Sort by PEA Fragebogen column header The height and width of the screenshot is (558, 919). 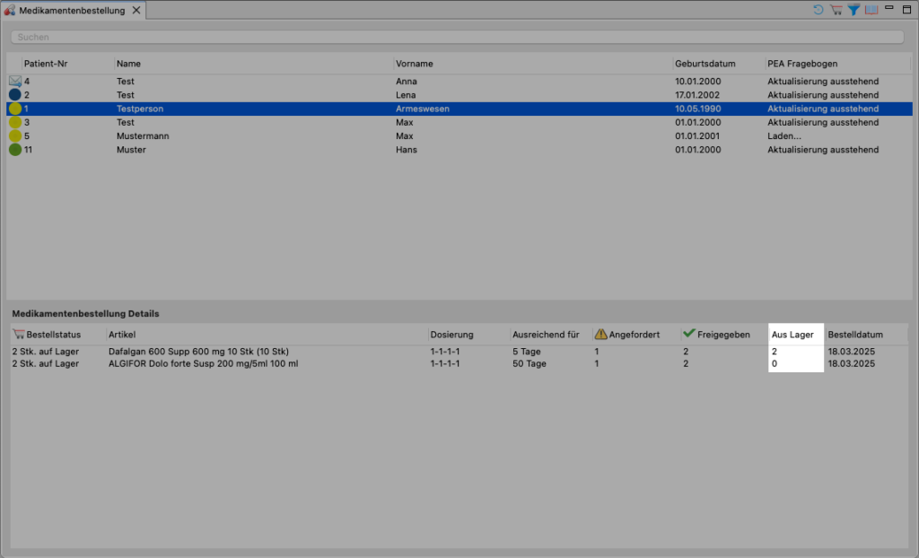pyautogui.click(x=802, y=64)
